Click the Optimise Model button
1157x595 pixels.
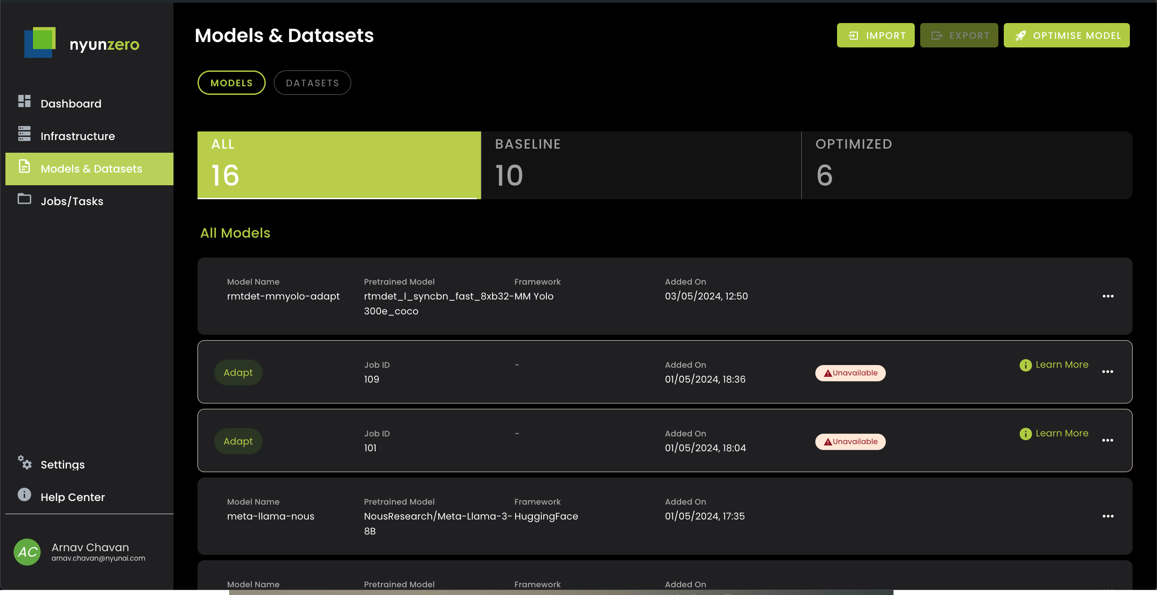point(1067,36)
